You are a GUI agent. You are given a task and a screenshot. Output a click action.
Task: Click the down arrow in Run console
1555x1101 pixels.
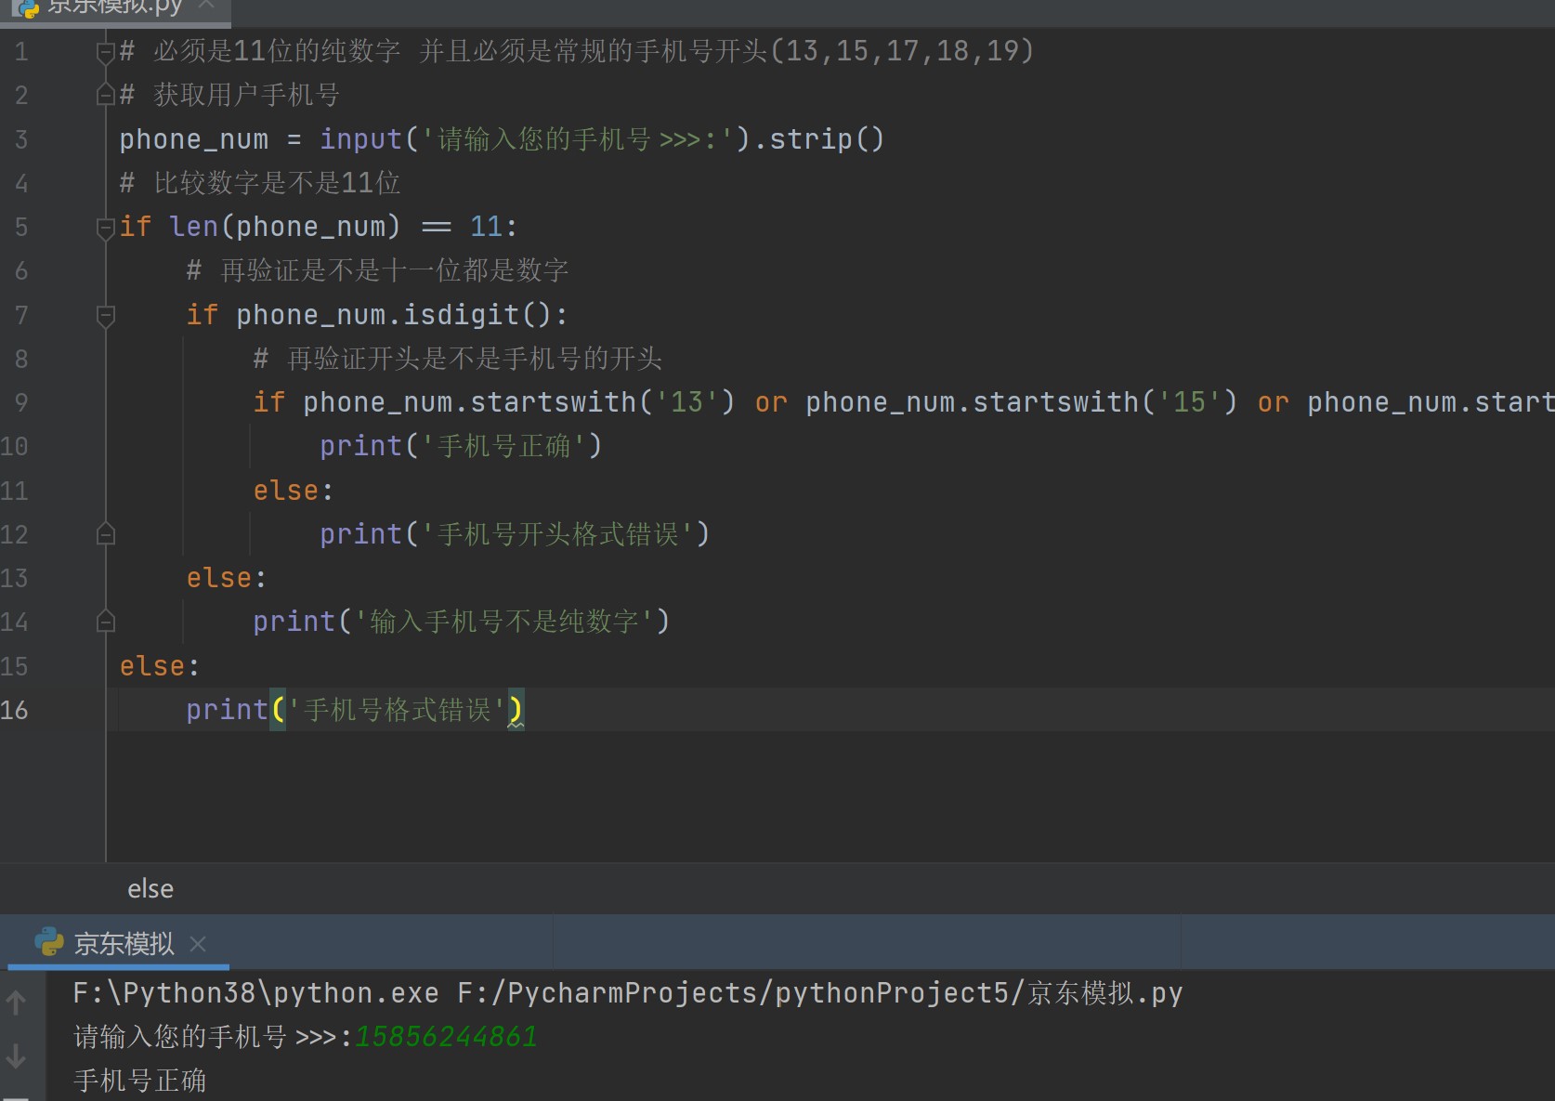tap(16, 1055)
